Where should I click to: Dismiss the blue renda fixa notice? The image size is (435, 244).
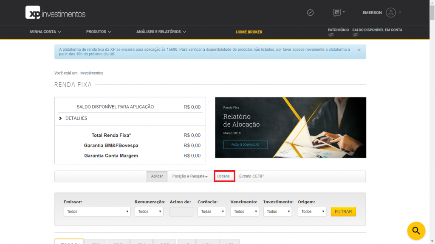tap(359, 50)
